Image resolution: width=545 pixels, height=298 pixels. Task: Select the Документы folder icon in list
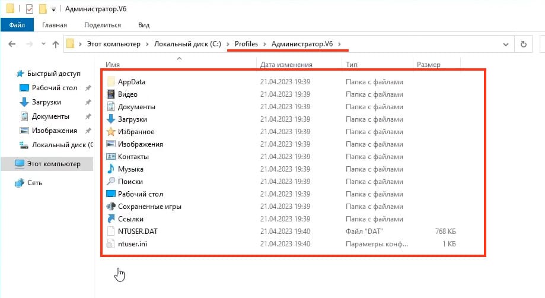pos(111,107)
